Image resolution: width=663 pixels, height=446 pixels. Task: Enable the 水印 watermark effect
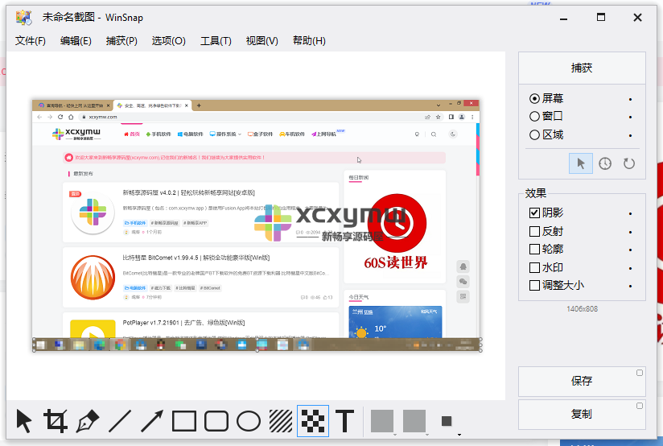546,268
